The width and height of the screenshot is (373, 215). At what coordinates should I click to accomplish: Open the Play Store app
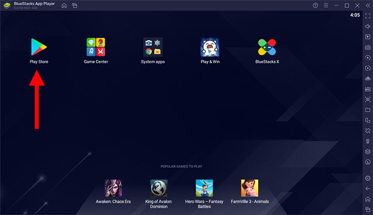click(39, 47)
